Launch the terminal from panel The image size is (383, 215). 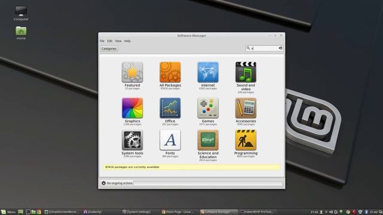28,212
